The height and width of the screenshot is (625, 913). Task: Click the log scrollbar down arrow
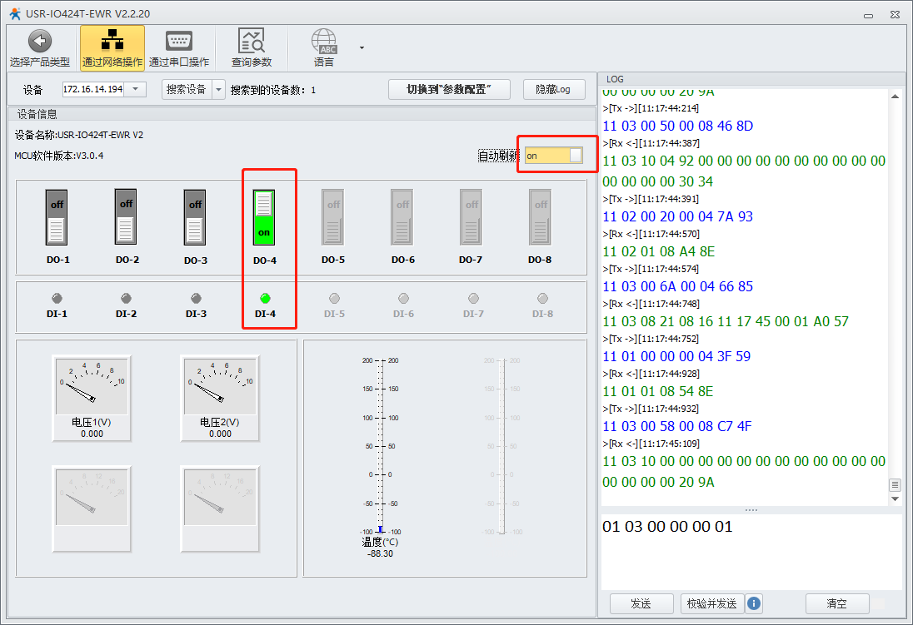click(895, 499)
